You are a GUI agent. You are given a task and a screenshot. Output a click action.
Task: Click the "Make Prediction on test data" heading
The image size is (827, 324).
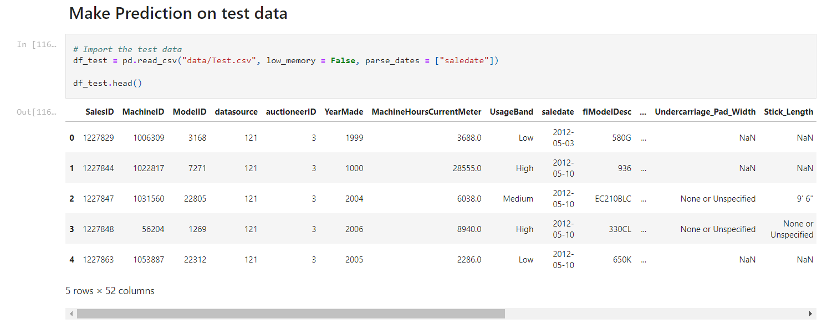(177, 13)
